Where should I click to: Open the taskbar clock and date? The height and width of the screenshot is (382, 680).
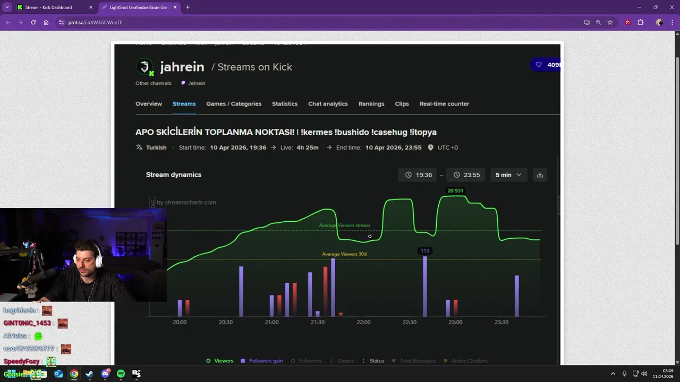[x=663, y=374]
